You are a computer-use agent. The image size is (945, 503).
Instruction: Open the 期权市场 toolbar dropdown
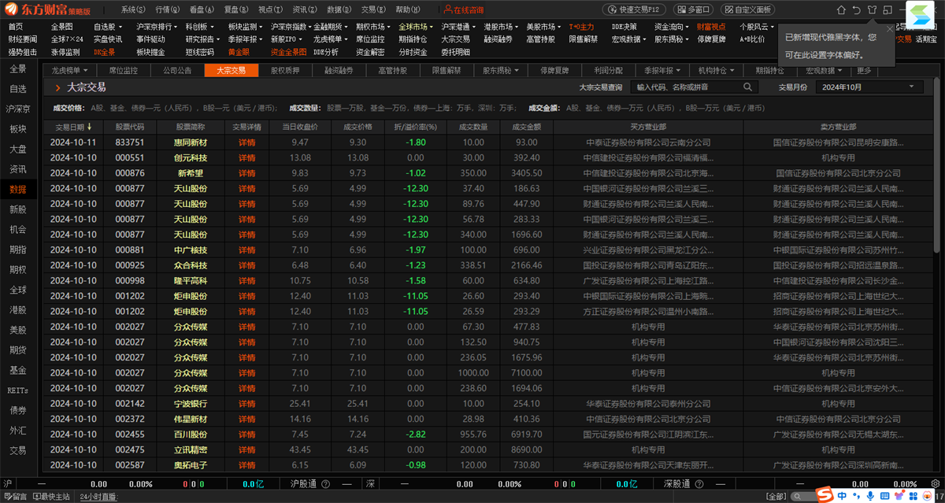[x=373, y=27]
